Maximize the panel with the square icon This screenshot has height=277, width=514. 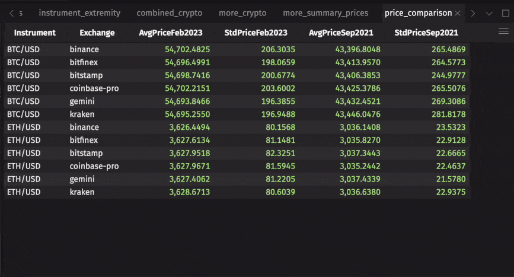click(505, 13)
